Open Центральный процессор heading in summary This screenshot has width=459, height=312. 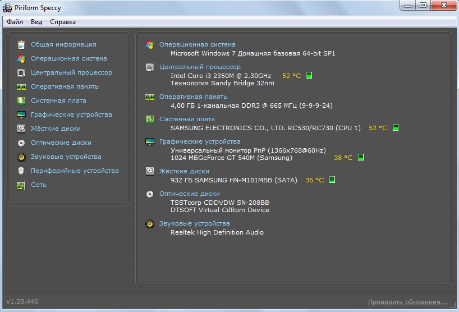point(200,67)
